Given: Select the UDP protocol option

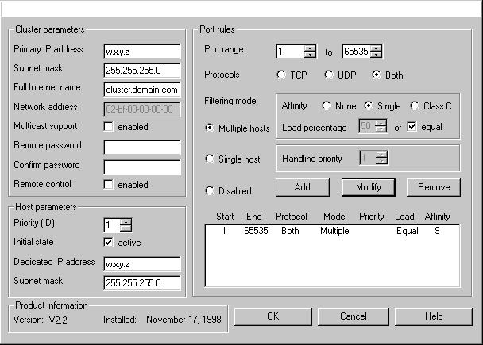Looking at the screenshot, I should click(330, 75).
